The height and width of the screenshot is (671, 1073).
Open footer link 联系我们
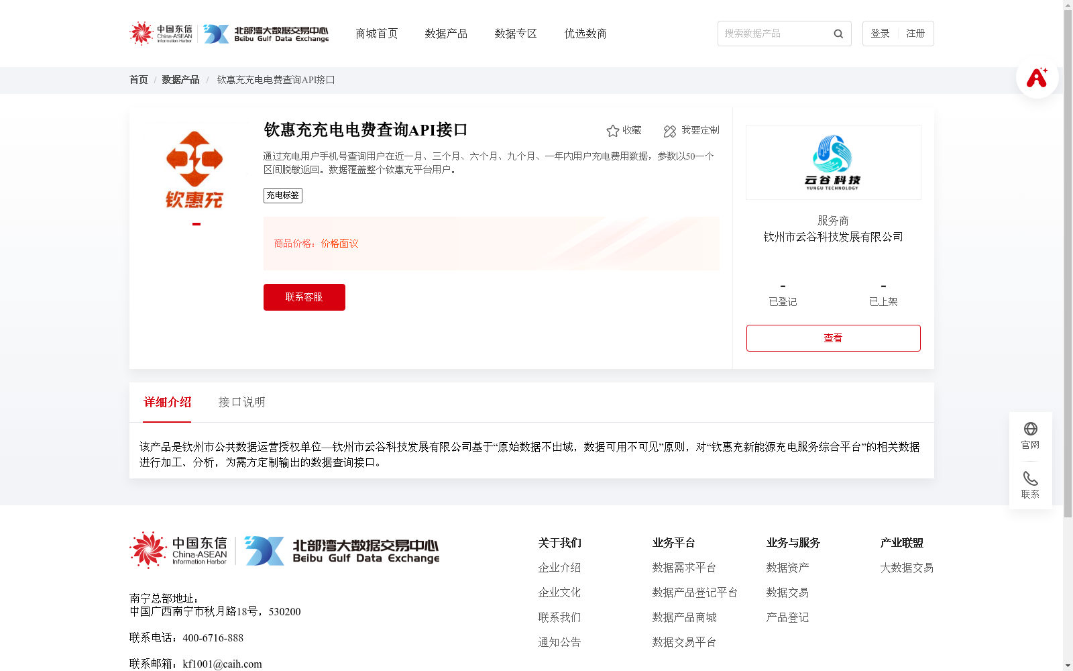click(x=559, y=617)
